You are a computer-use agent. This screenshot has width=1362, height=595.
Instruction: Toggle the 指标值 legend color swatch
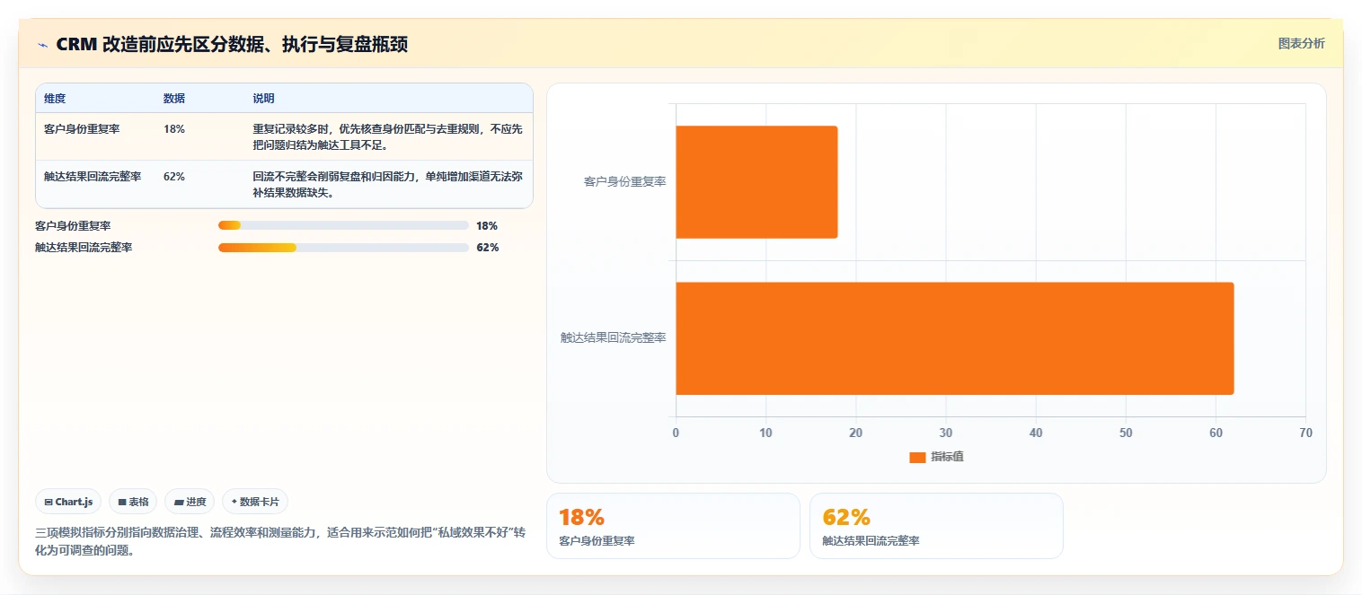tap(917, 457)
